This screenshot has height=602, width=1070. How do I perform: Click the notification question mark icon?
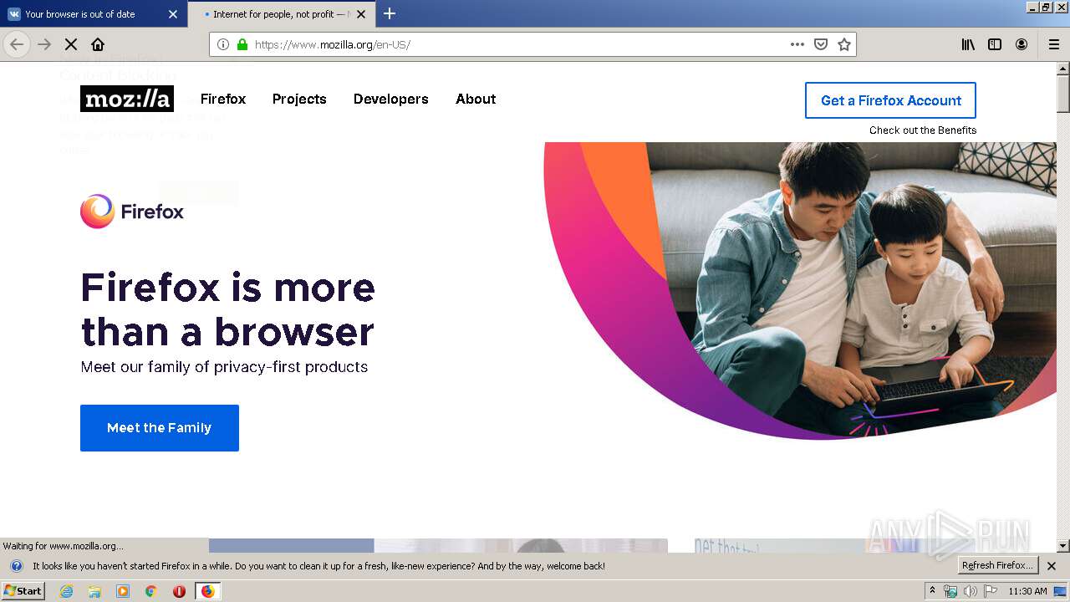click(x=17, y=566)
